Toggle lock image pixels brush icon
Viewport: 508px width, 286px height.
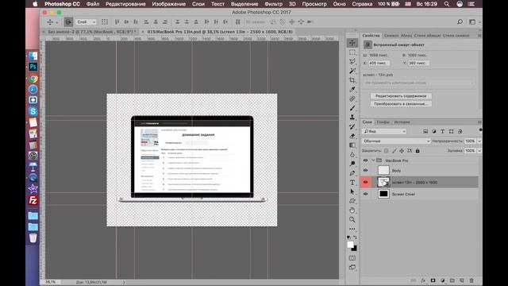394,151
